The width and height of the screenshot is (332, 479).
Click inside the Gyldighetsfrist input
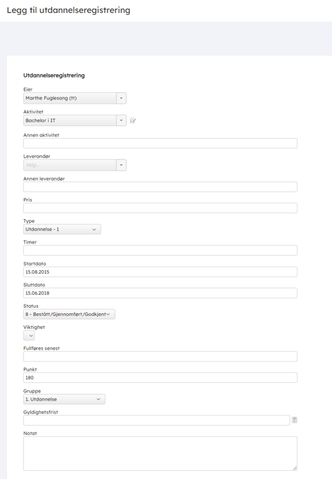(156, 420)
